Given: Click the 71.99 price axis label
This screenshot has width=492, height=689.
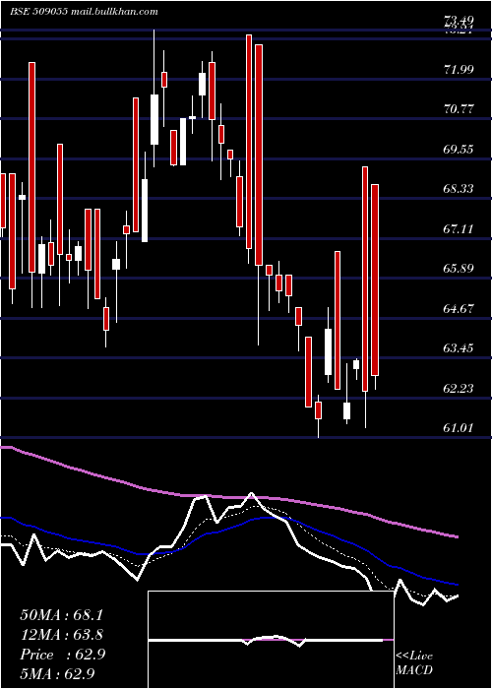Looking at the screenshot, I should (459, 69).
